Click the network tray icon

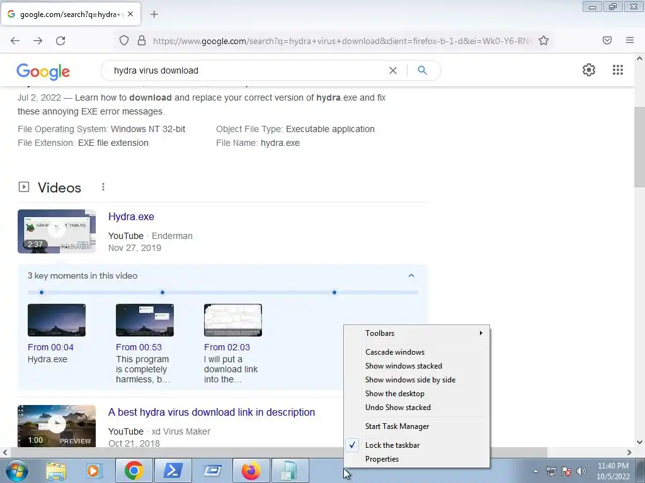[551, 471]
